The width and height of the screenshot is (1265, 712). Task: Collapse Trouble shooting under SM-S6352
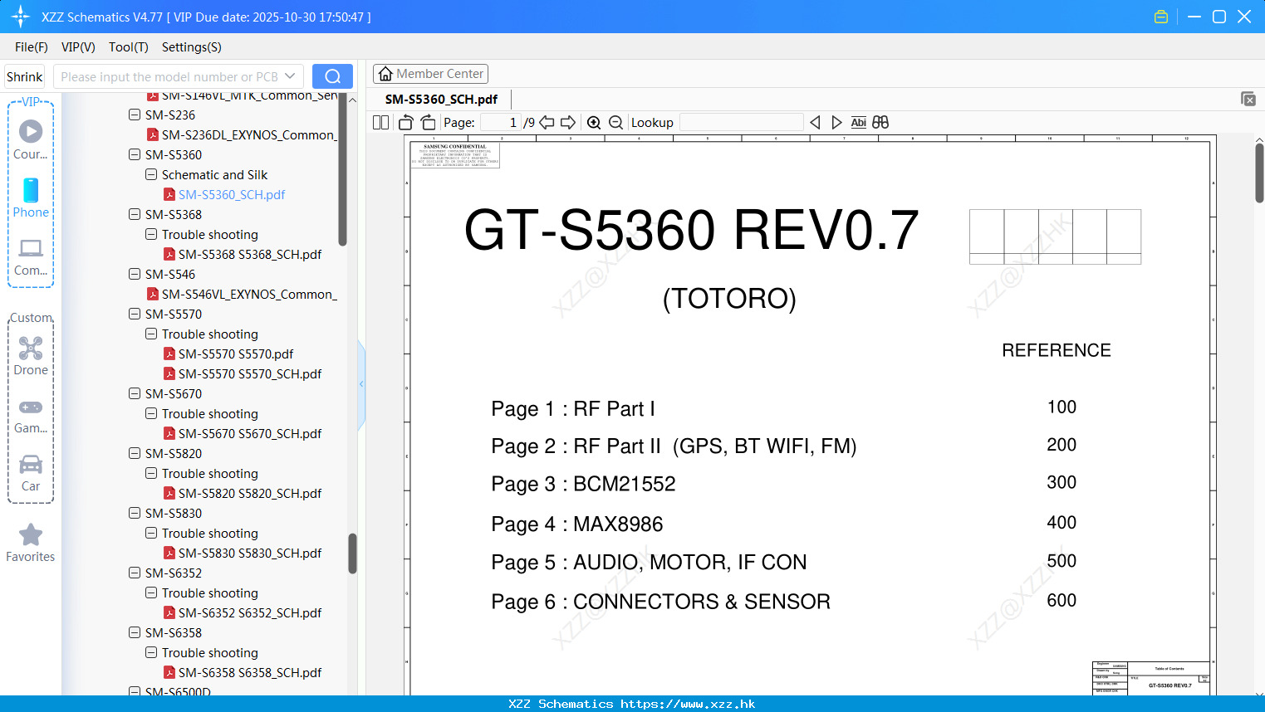coord(151,593)
